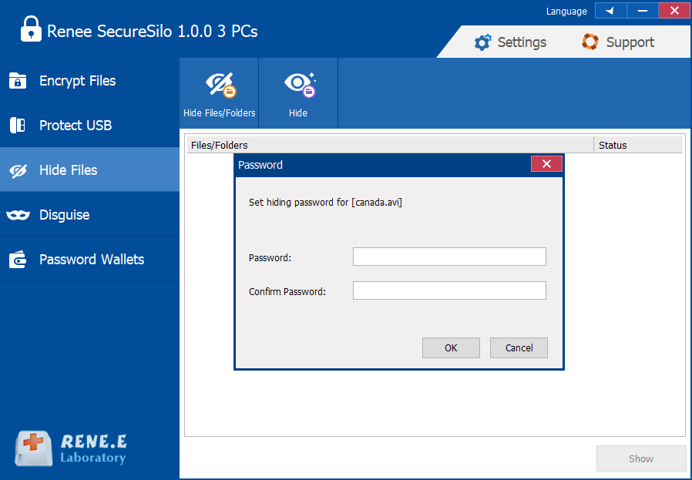Click the 'Confirm Password:' label
Image resolution: width=692 pixels, height=480 pixels.
coord(287,291)
